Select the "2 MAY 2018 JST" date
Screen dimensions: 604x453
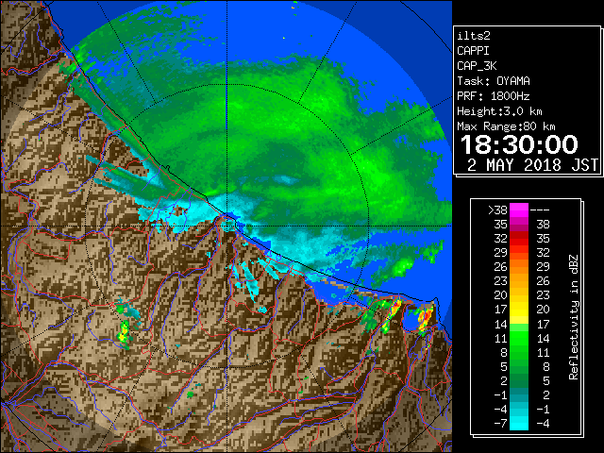(x=532, y=165)
